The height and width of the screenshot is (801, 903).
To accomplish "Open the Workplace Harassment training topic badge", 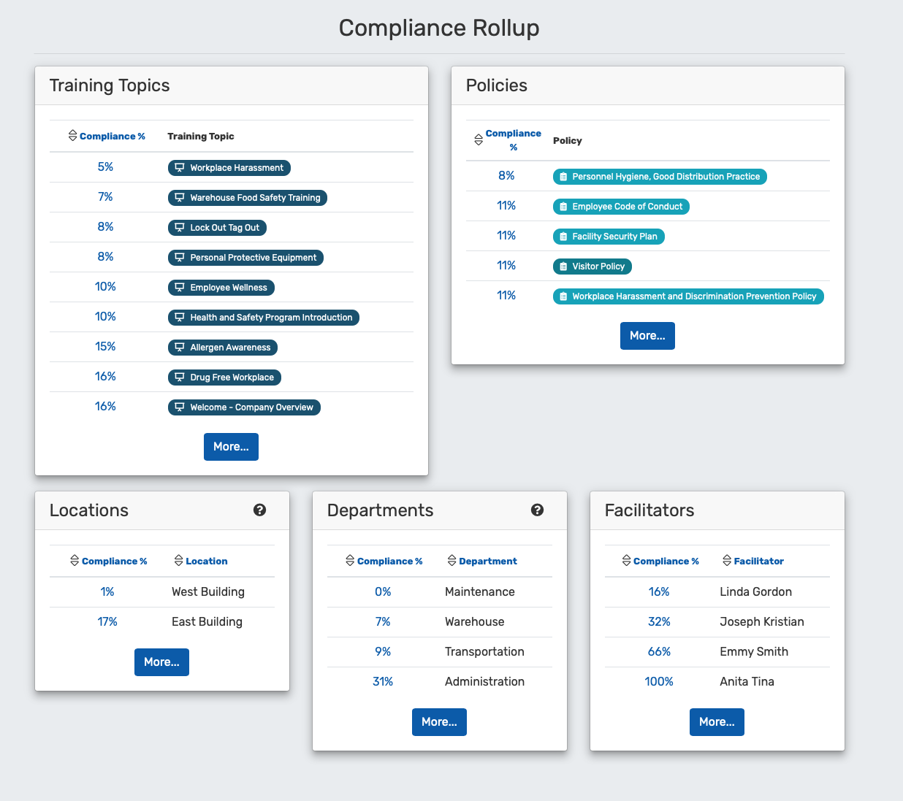I will click(x=229, y=168).
